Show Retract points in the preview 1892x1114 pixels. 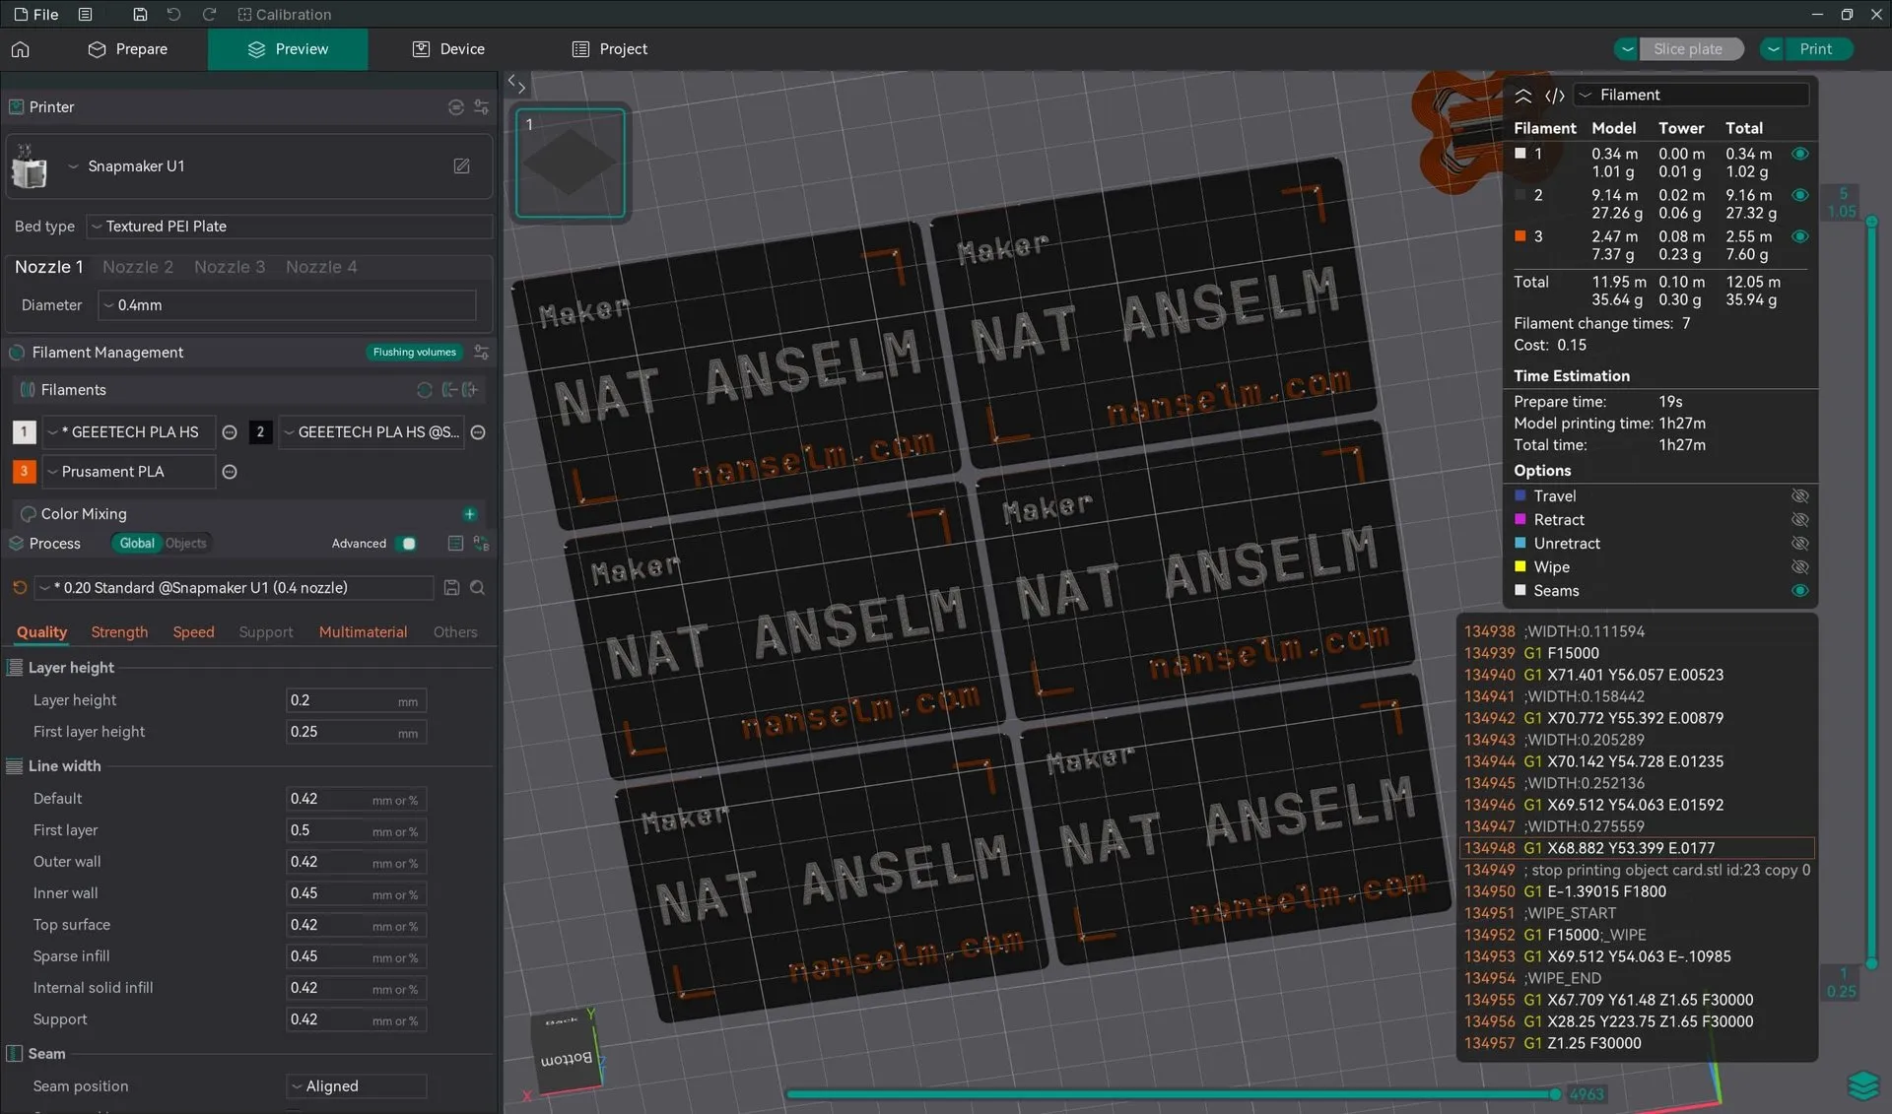point(1800,520)
